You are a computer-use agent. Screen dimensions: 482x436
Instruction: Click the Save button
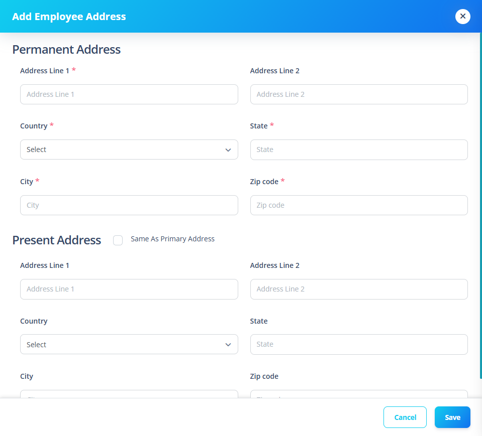[452, 417]
